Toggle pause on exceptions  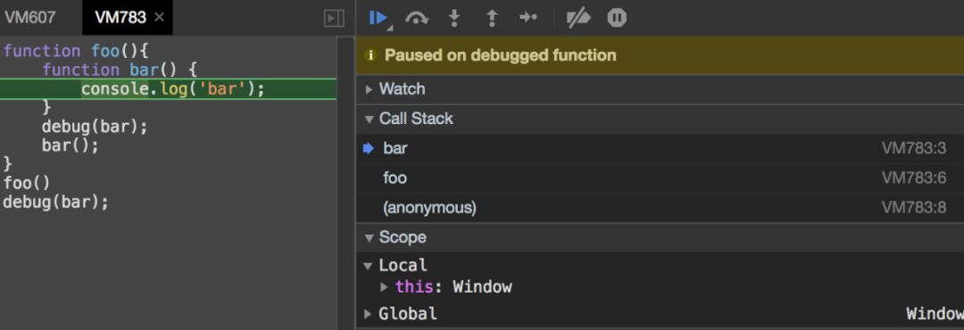pos(617,18)
